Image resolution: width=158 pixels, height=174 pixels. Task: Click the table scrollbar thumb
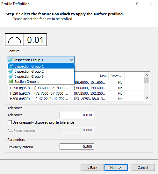[147, 80]
